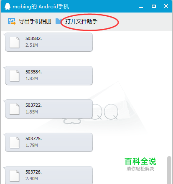Click file icon of 503725 item
Image resolution: width=173 pixels, height=184 pixels.
14,143
